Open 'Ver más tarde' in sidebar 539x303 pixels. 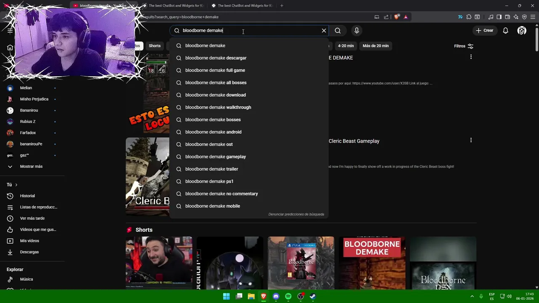(x=32, y=218)
